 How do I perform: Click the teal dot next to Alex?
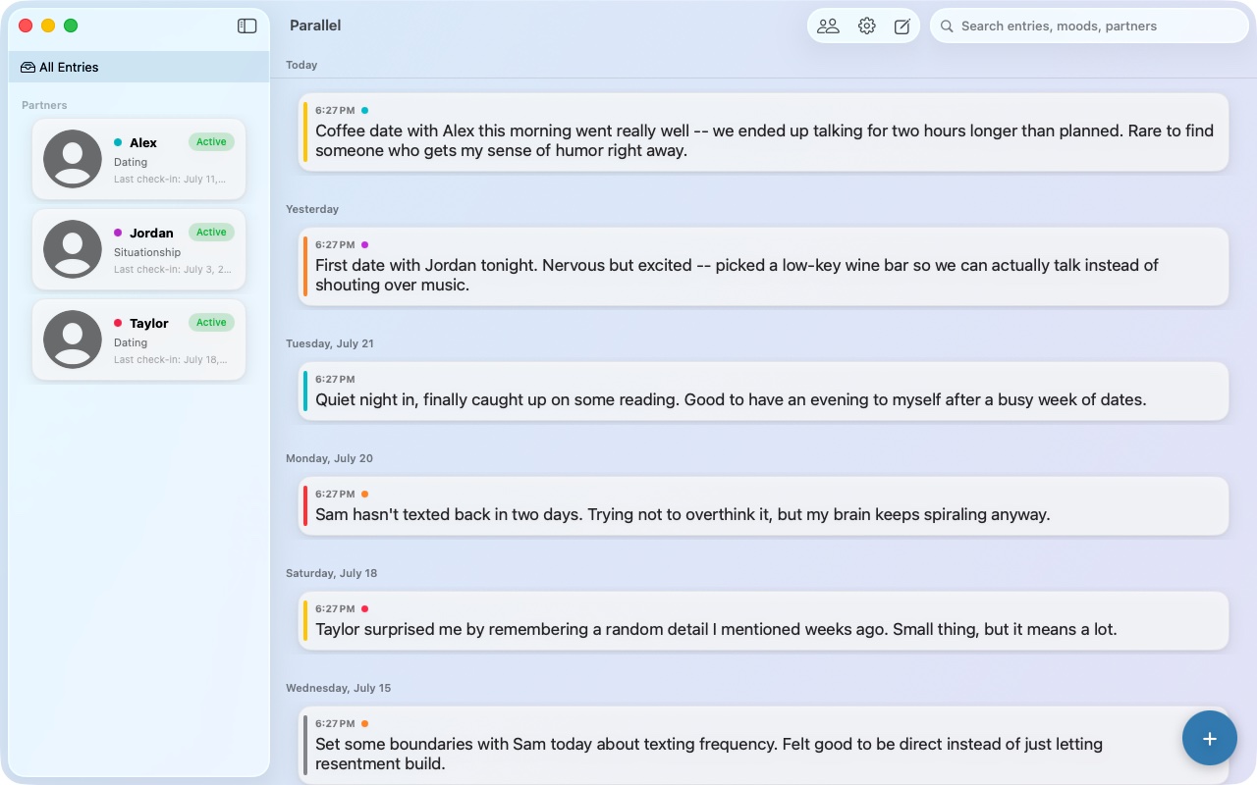click(118, 142)
